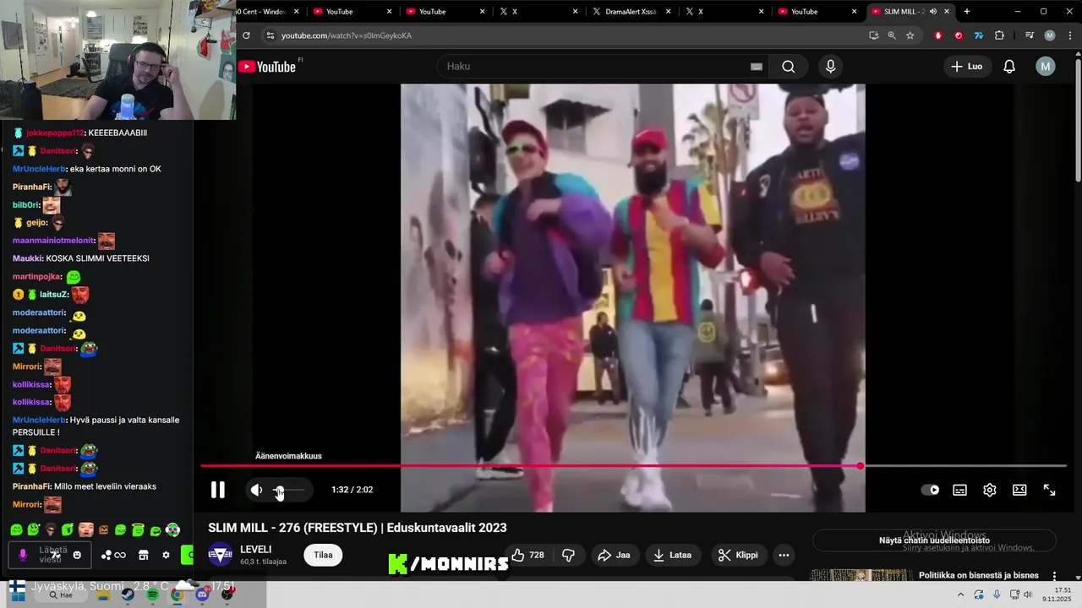Screen dimensions: 1082x608
Task: Pause the YouTube video
Action: [217, 490]
